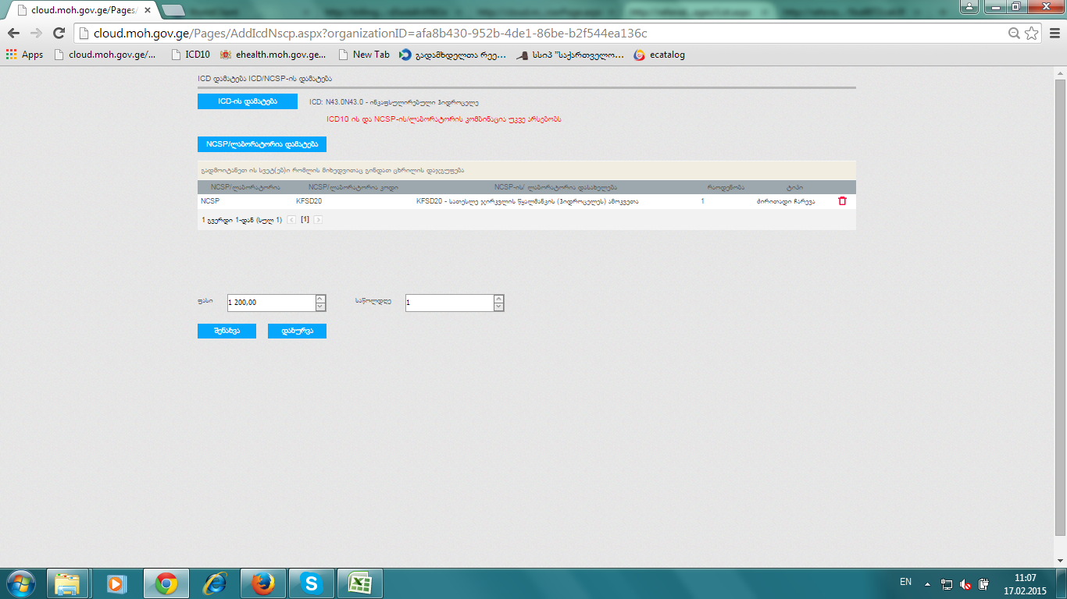Image resolution: width=1067 pixels, height=599 pixels.
Task: Open the ICD10 bookmark
Action: pos(191,55)
